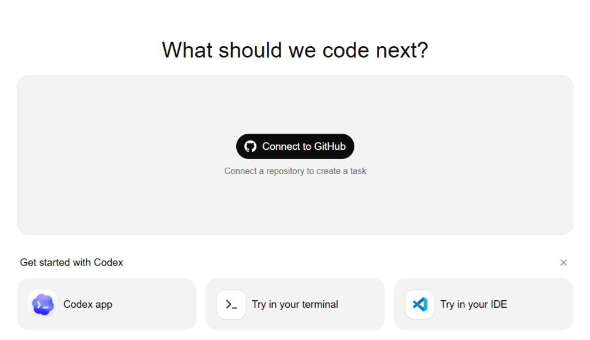Click the GitHub logo icon

pyautogui.click(x=250, y=146)
